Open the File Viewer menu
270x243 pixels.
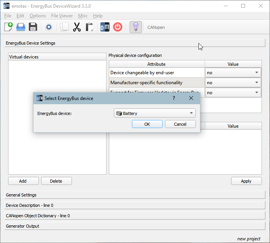(x=62, y=16)
